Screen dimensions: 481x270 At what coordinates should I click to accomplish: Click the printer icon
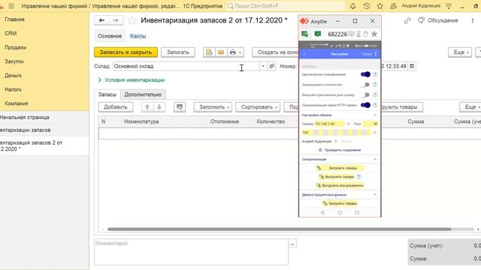pos(232,52)
